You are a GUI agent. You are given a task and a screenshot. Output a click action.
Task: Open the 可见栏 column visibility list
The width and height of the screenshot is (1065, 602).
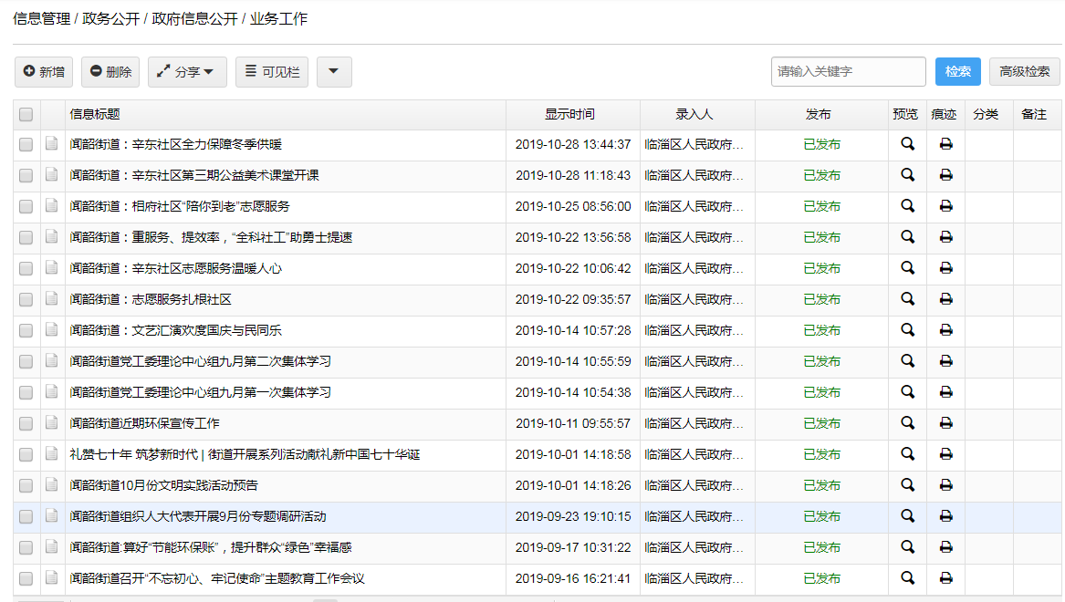tap(272, 72)
